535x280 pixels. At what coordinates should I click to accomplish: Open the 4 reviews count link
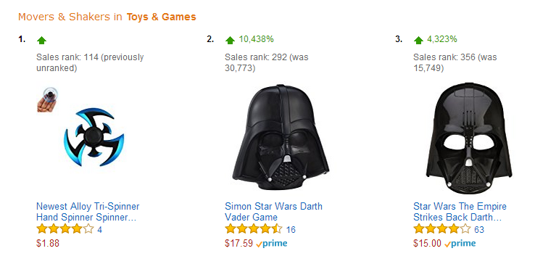99,230
